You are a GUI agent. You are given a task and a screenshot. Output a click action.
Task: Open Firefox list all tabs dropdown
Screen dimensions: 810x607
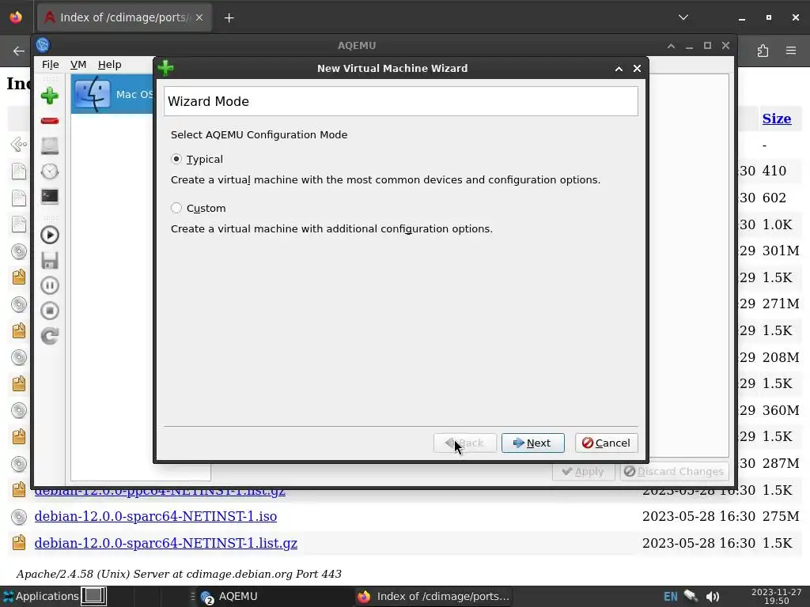683,17
